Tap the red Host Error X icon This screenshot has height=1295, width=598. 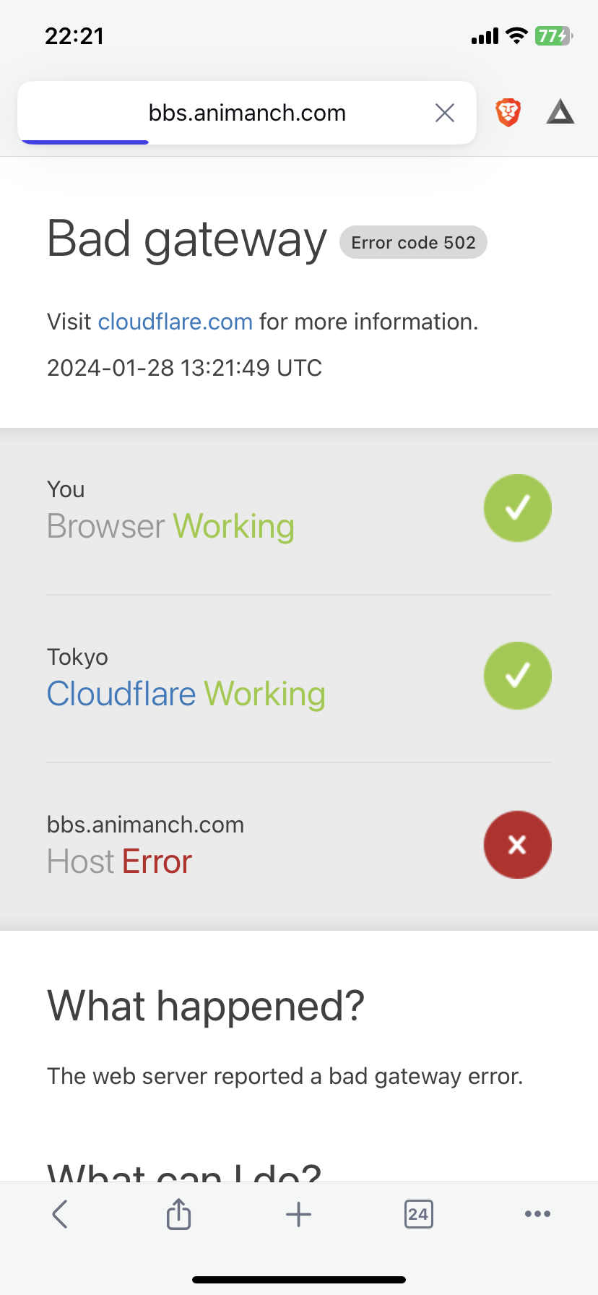517,845
